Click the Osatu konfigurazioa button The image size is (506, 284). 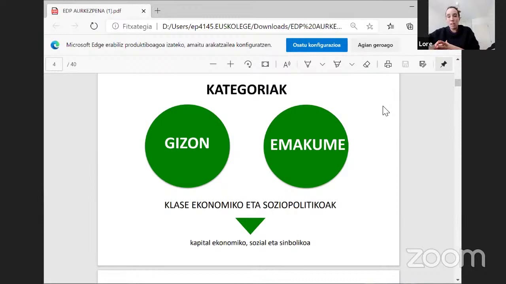(x=317, y=45)
